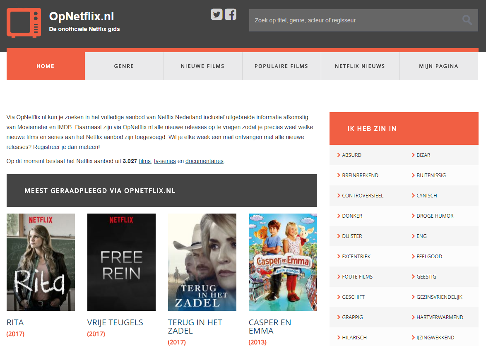This screenshot has height=346, width=486.
Task: Open the Facebook social icon
Action: pos(230,14)
